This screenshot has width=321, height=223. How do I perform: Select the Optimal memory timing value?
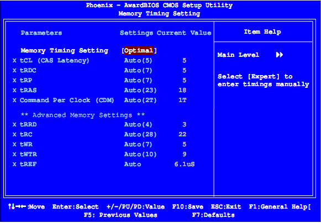pos(139,51)
